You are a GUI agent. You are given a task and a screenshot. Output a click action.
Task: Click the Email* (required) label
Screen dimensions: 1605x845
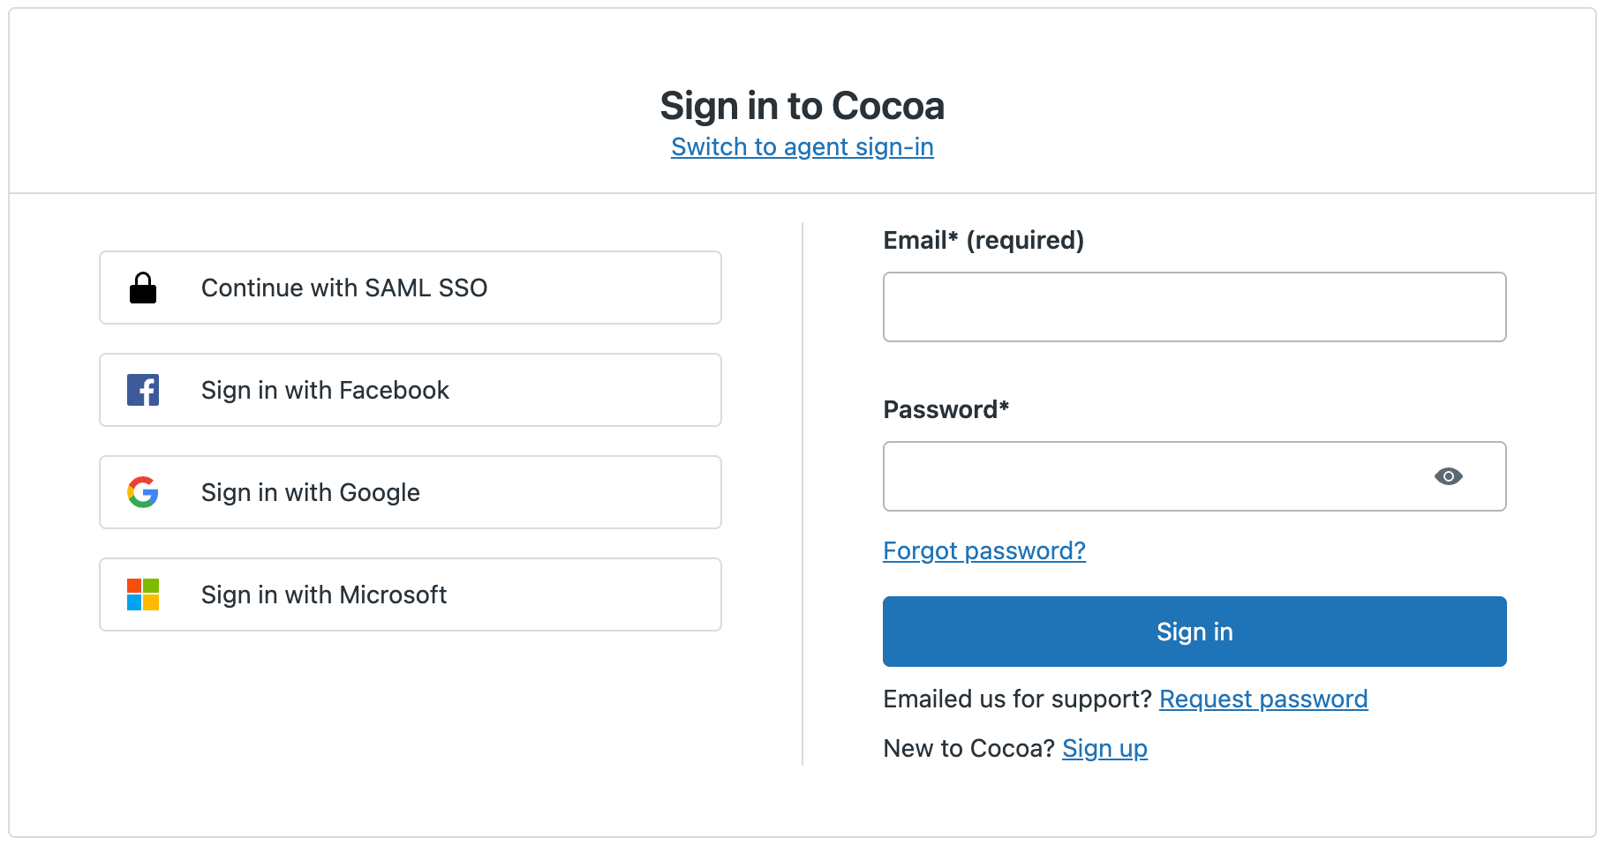983,240
